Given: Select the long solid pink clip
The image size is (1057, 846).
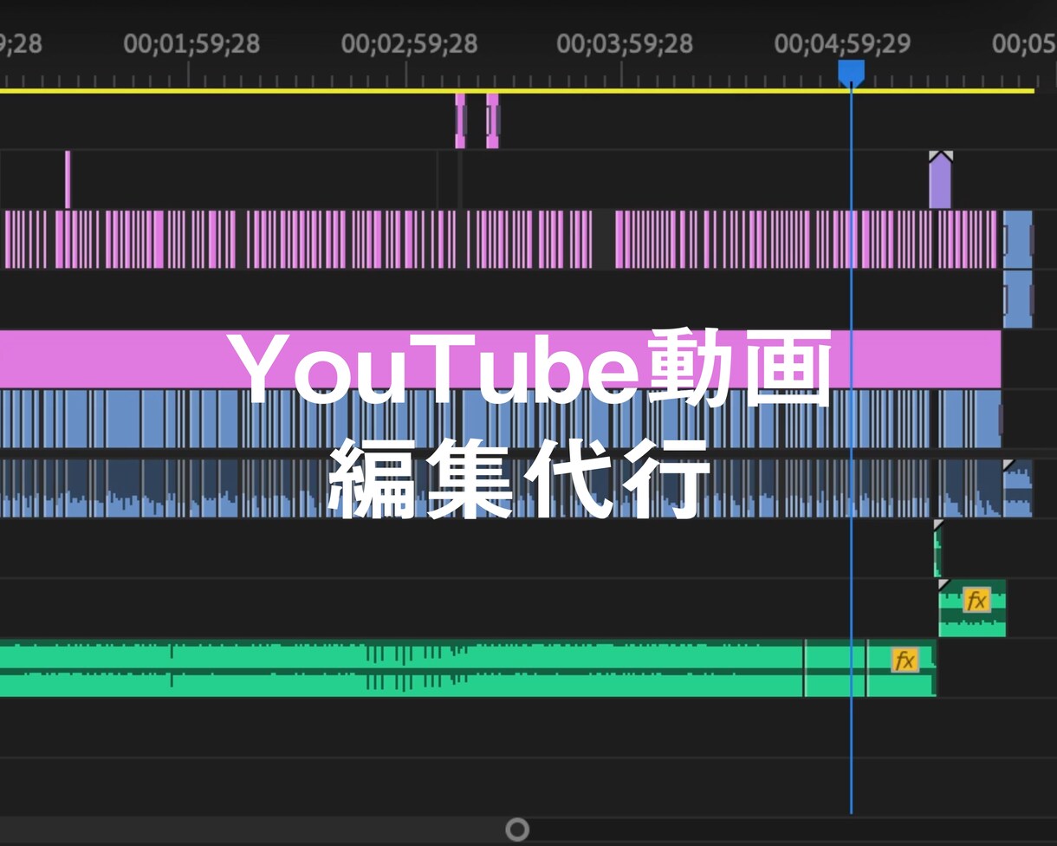Looking at the screenshot, I should pyautogui.click(x=500, y=358).
